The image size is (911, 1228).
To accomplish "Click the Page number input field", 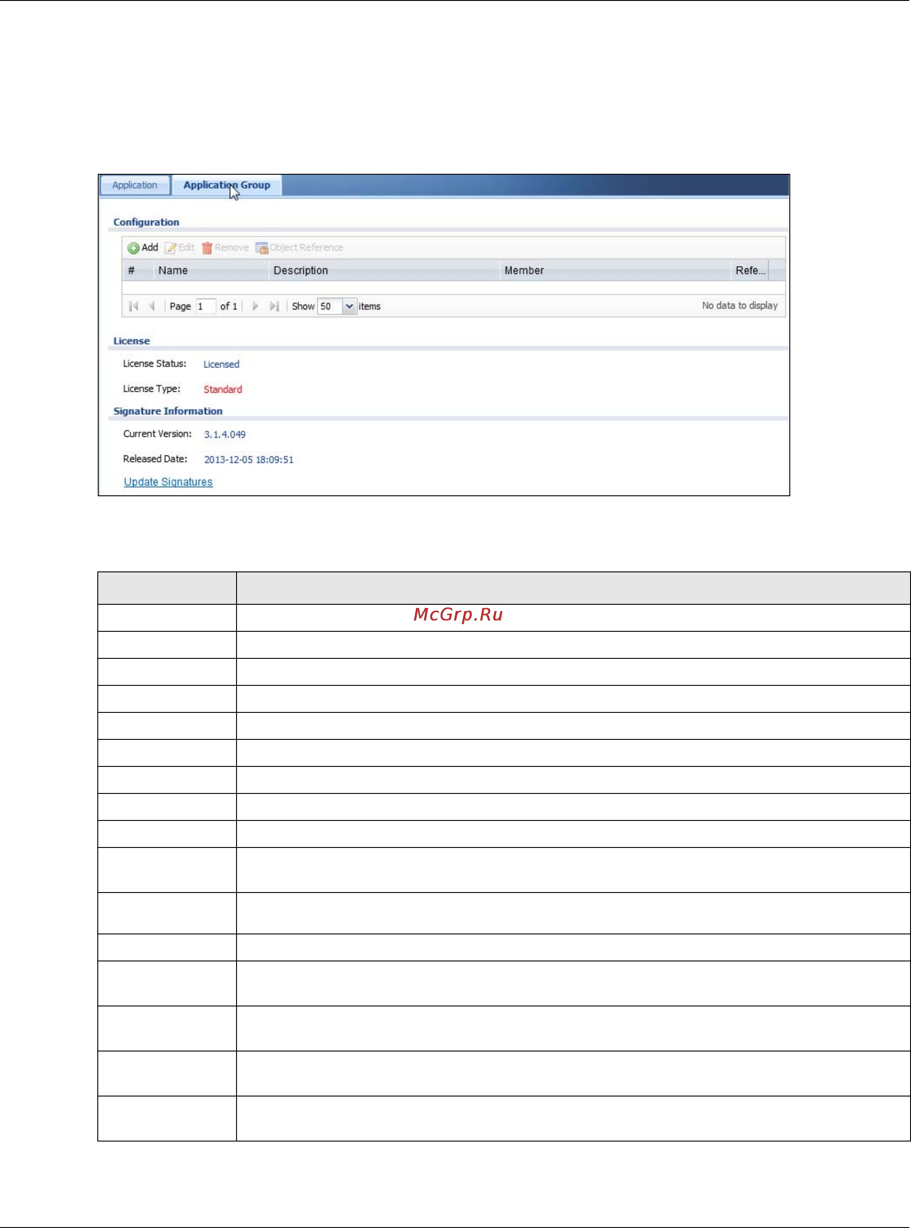I will click(x=206, y=306).
